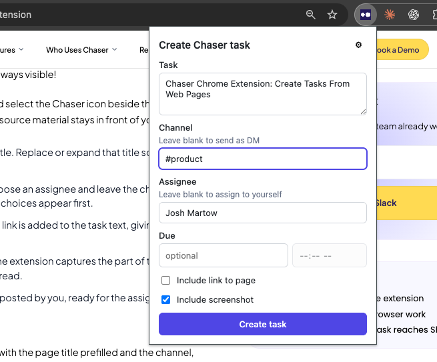437x362 pixels.
Task: Open the Chaser extension toolbar icon
Action: pyautogui.click(x=366, y=15)
